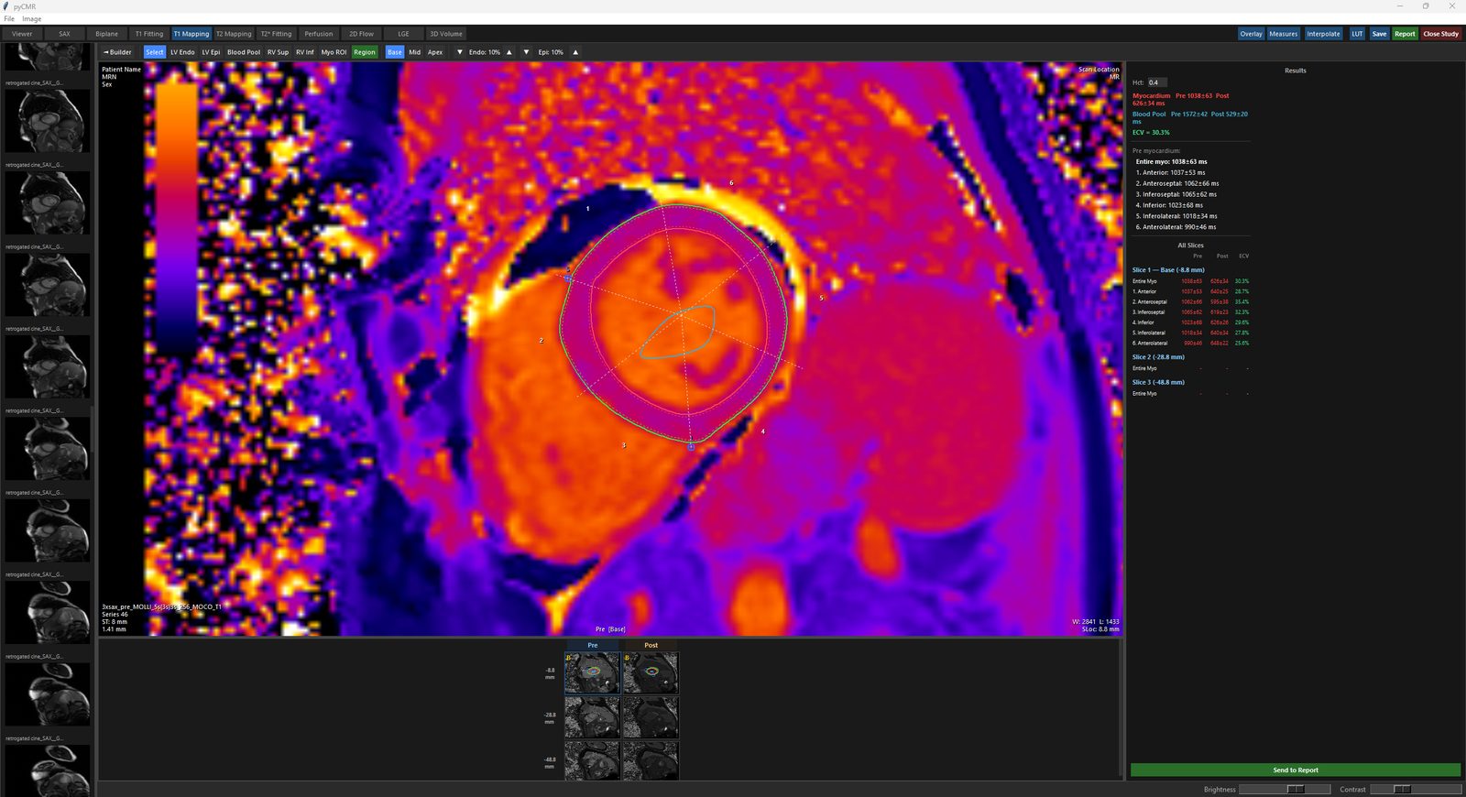The image size is (1466, 797).
Task: Select the Pre thumbnail at -28.8 mm
Action: click(x=592, y=717)
